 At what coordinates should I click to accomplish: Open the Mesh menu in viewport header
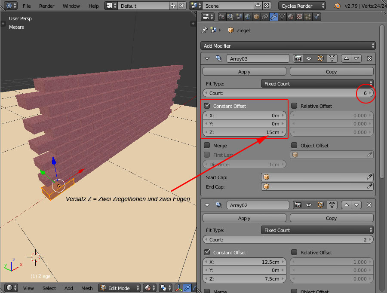pos(87,288)
